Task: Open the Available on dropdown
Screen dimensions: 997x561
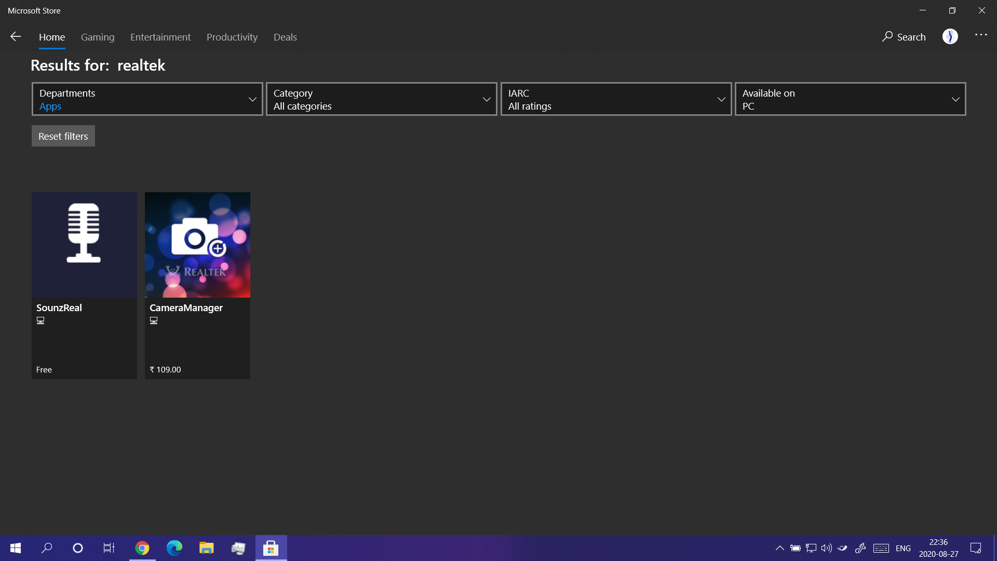Action: [850, 99]
